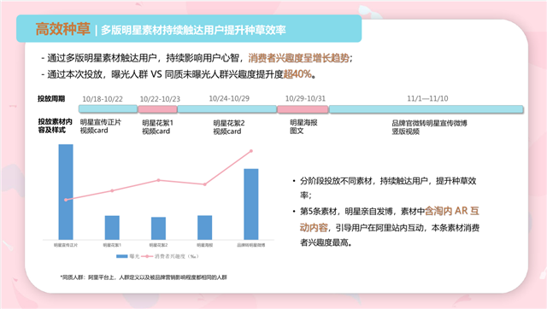
Task: Click the 高效种草 title text
Action: click(62, 29)
